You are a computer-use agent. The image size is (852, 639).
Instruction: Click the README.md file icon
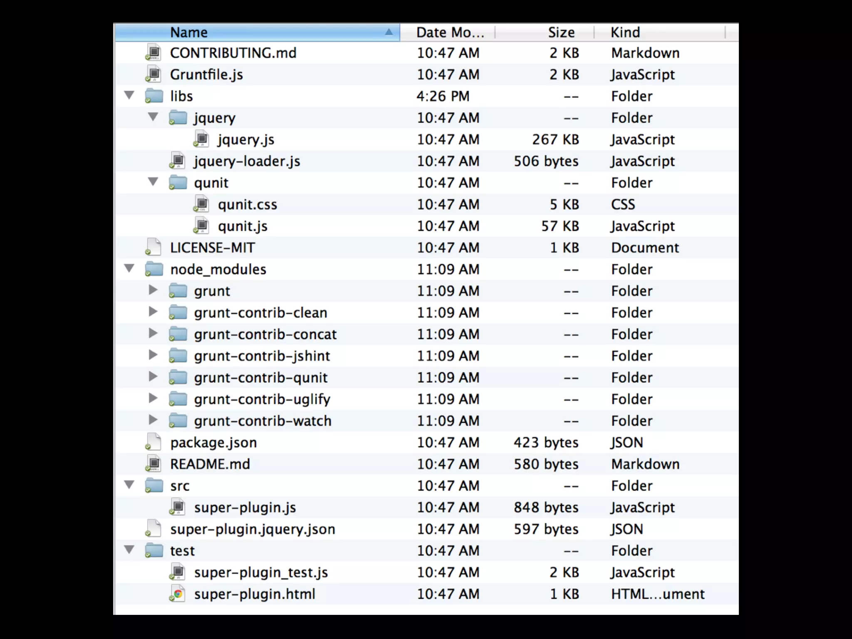154,464
